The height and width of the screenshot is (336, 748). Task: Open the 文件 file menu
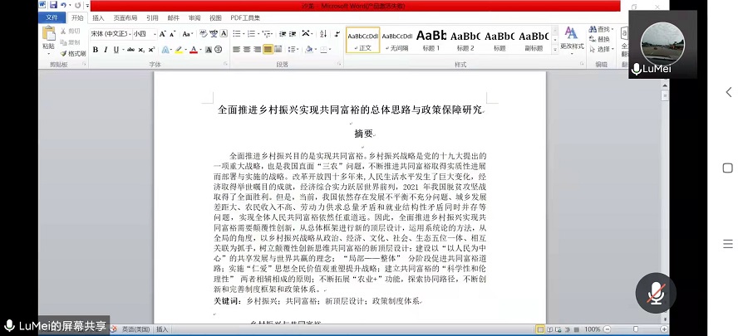pos(52,17)
